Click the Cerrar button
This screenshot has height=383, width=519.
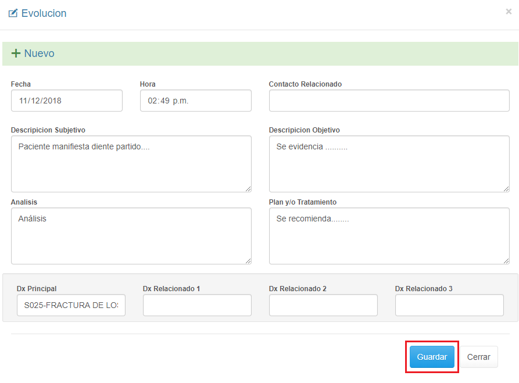[479, 357]
